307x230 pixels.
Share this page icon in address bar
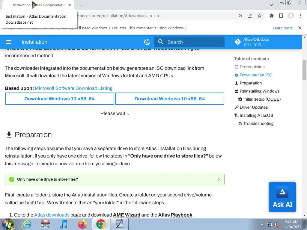point(250,16)
